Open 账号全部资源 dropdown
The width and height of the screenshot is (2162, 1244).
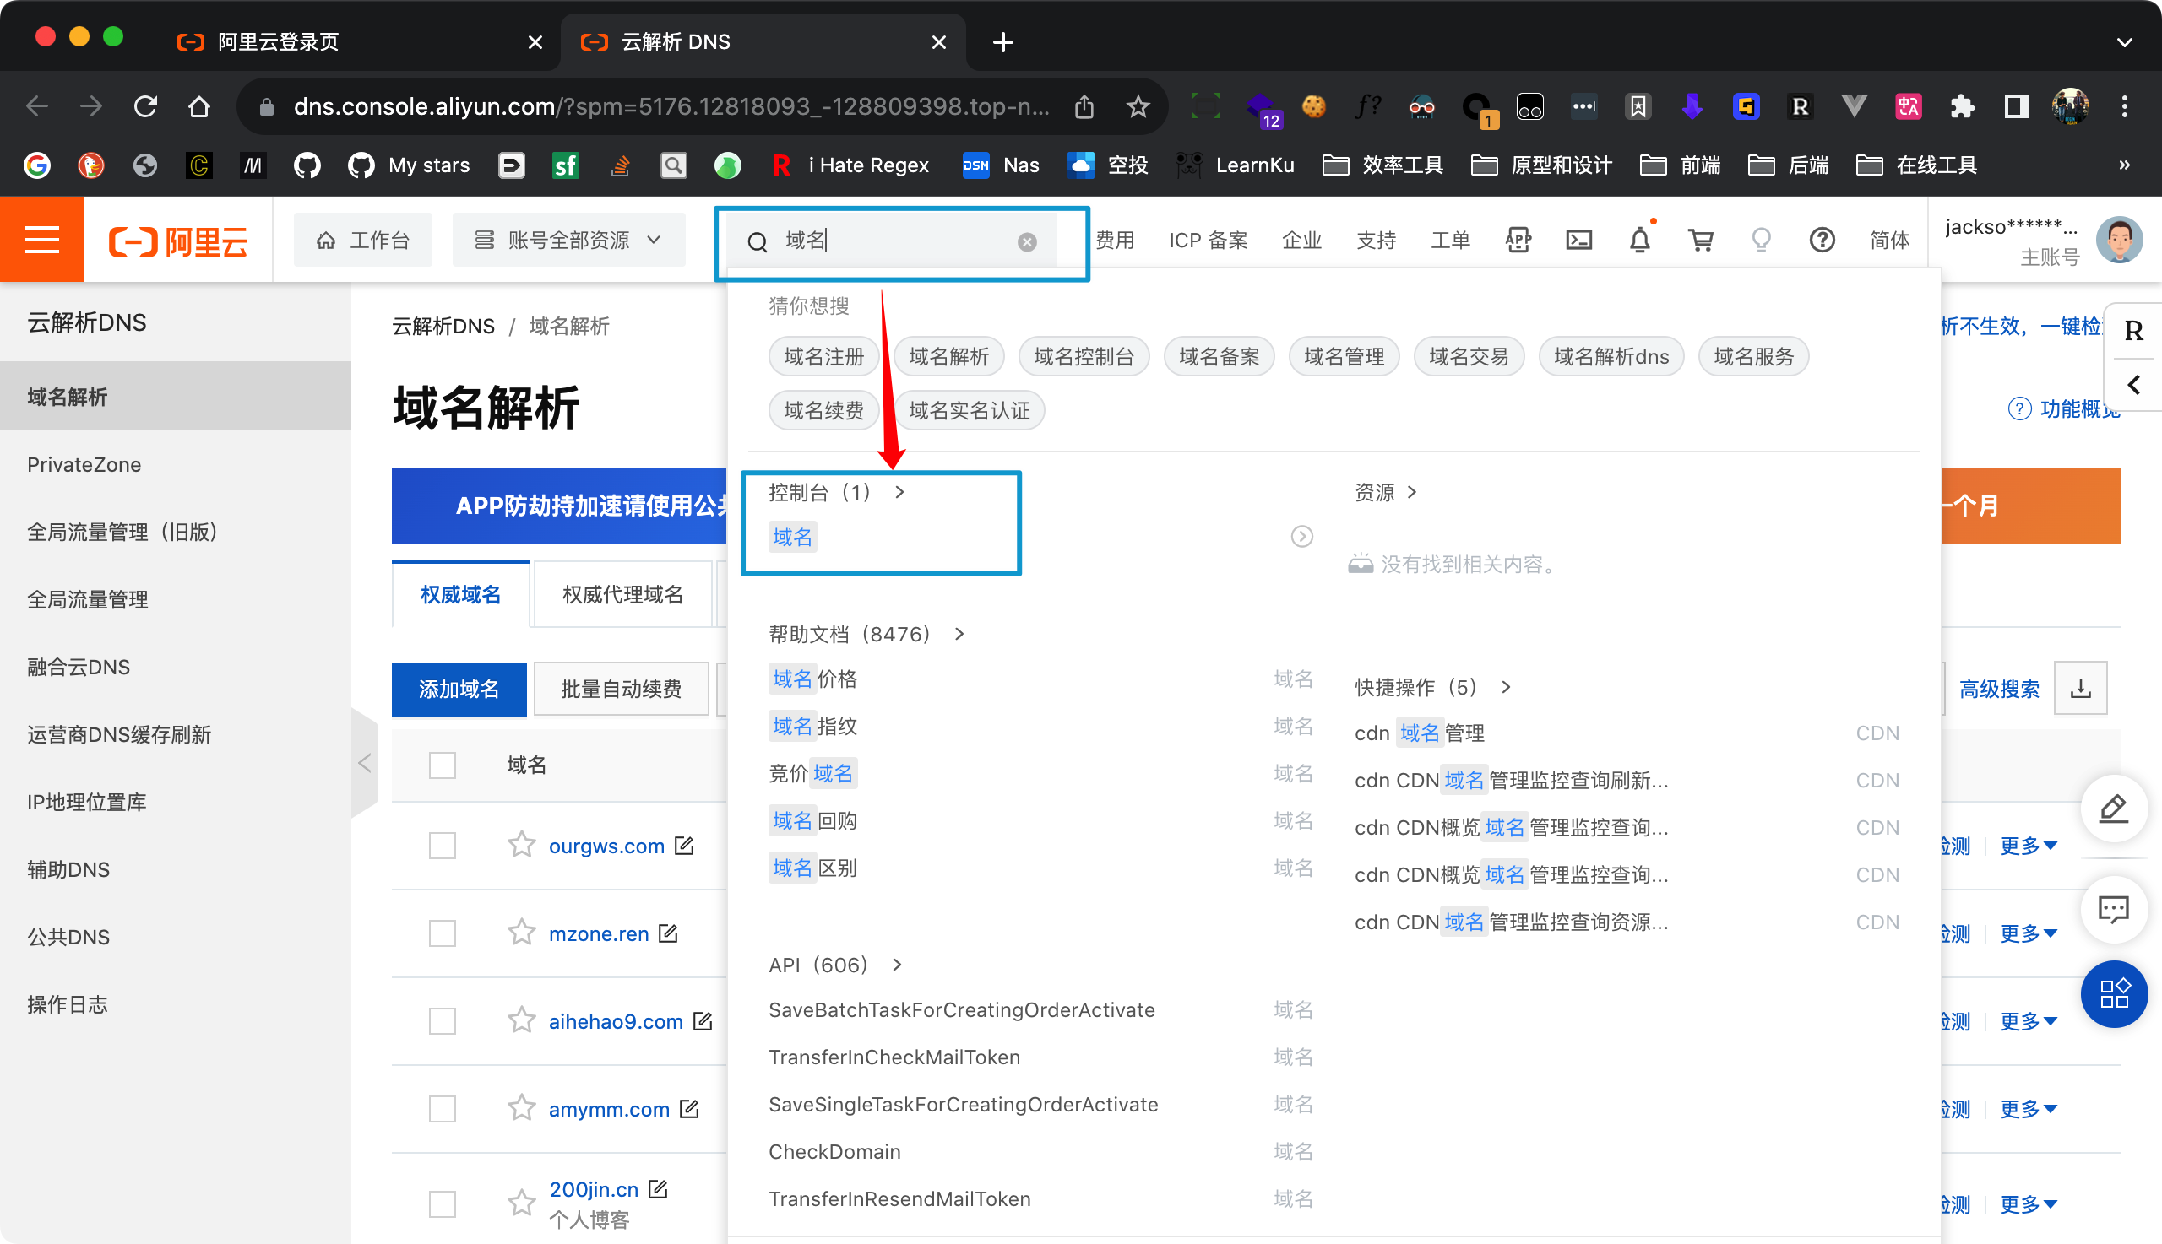[x=568, y=240]
